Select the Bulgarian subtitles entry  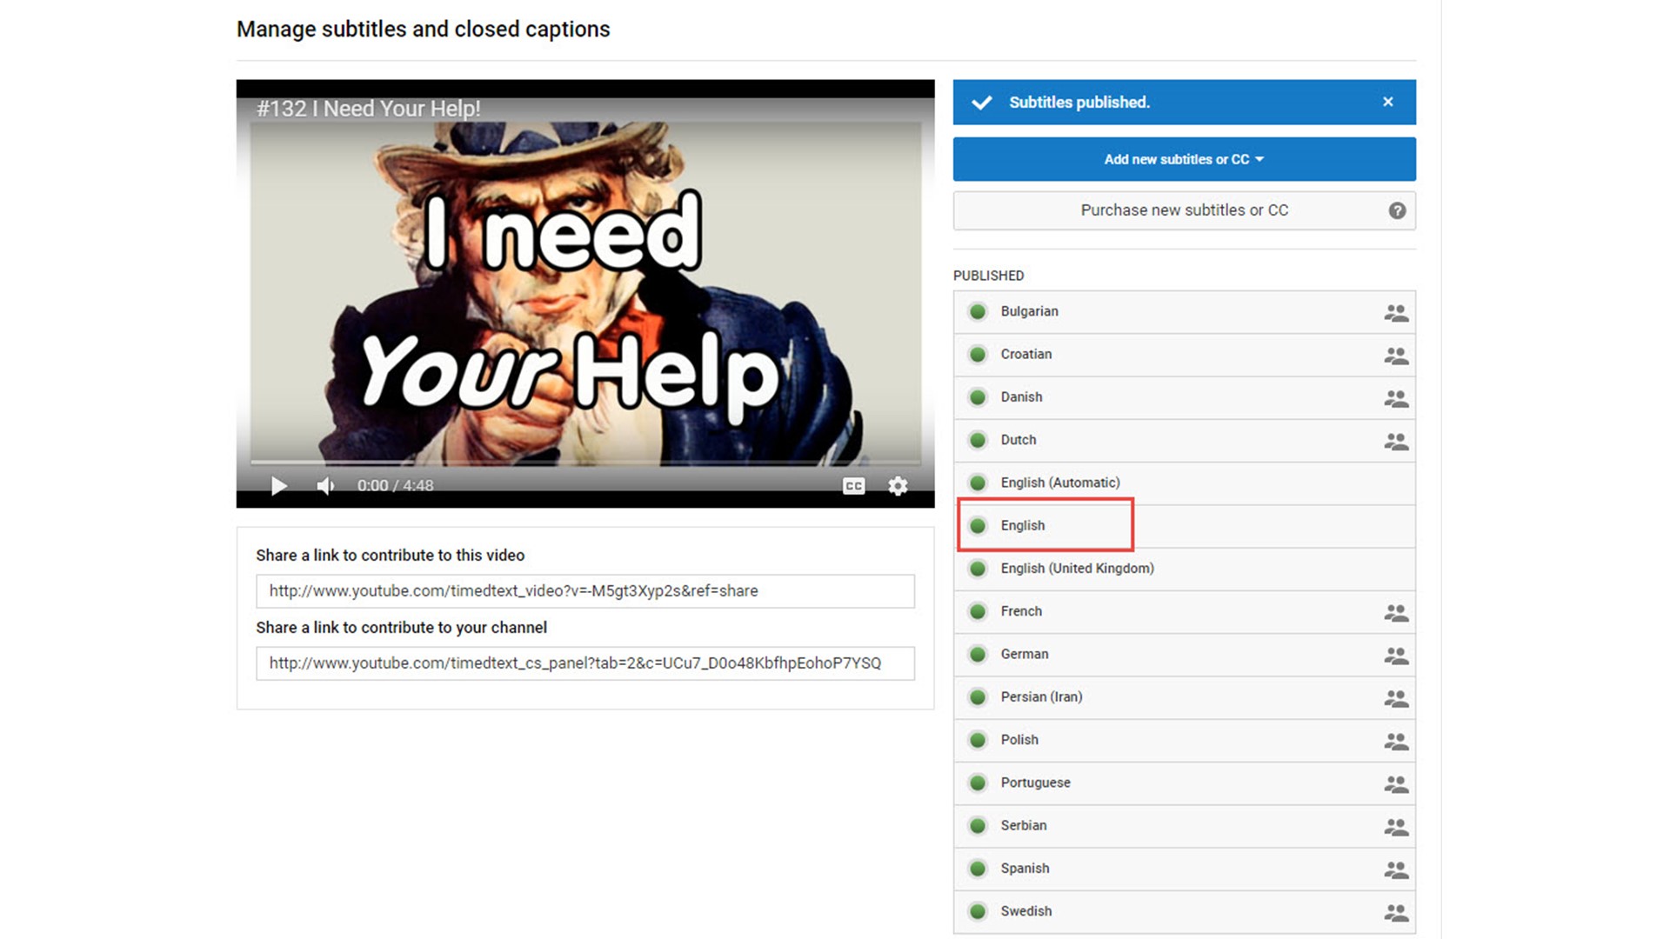[x=1184, y=312]
